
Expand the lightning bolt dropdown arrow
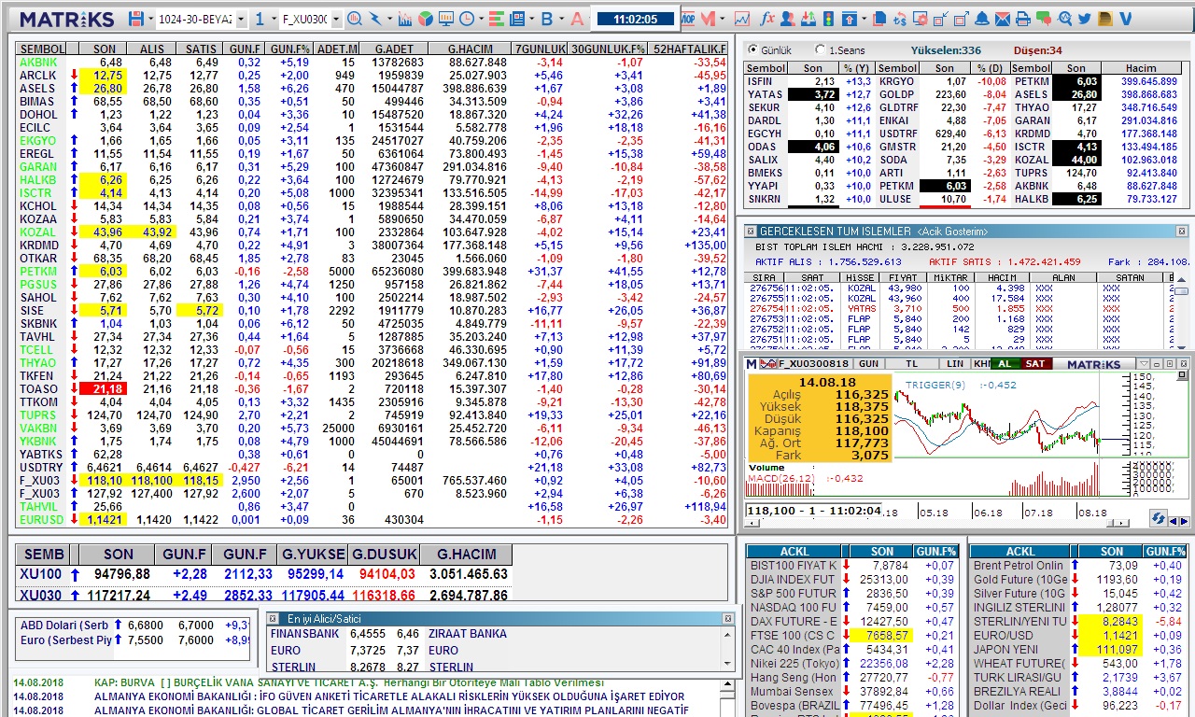click(x=389, y=19)
